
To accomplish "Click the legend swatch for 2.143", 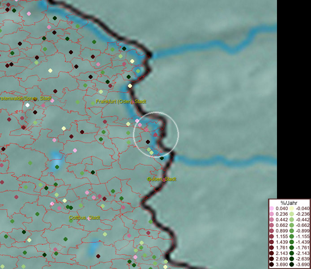I will click(272, 253).
